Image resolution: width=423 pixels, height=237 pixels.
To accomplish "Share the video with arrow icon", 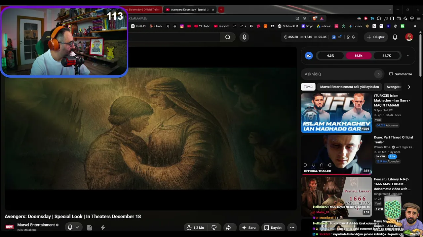I will pos(228,227).
